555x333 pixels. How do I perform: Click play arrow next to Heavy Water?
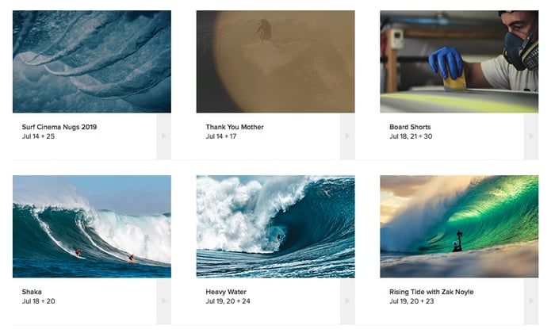[x=347, y=301]
